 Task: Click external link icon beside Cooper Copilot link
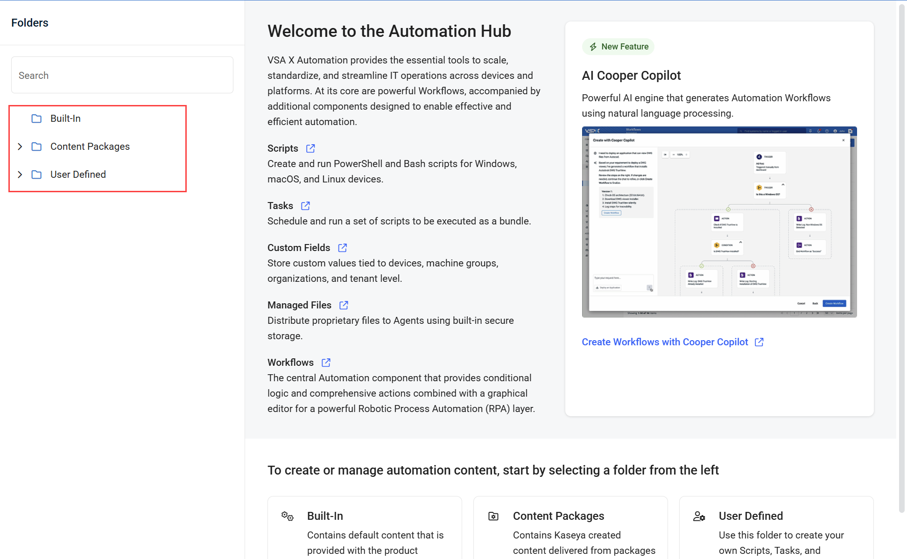[759, 342]
